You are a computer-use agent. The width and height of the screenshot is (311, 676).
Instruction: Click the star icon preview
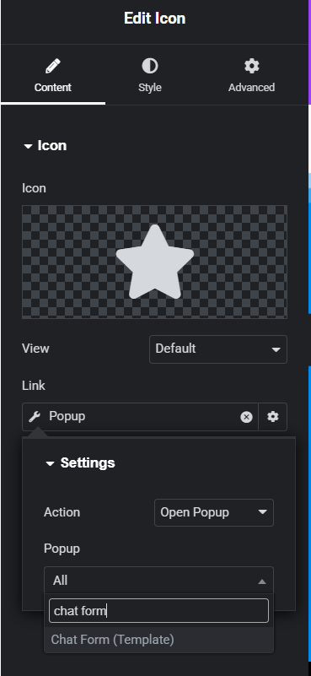(154, 262)
